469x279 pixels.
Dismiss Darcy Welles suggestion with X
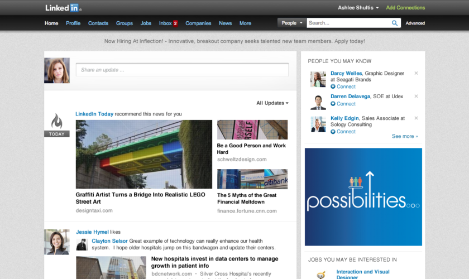(x=416, y=73)
